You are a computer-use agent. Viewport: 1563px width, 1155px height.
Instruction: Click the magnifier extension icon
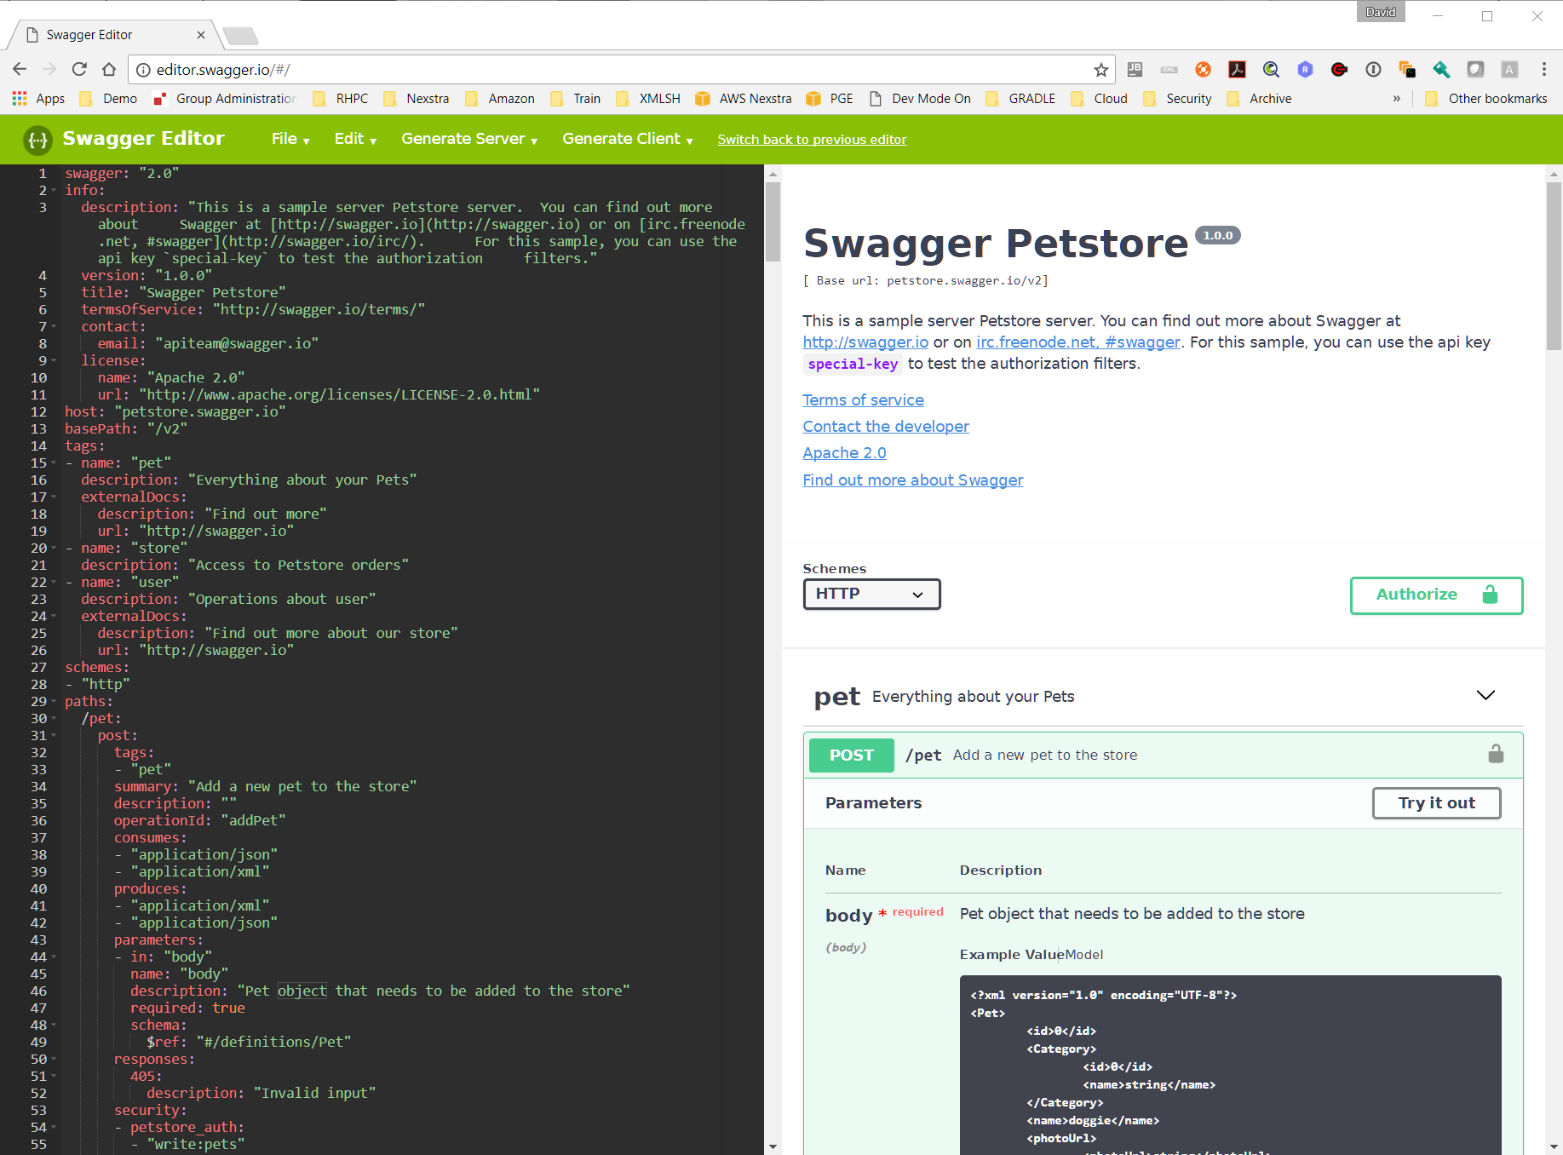point(1271,69)
